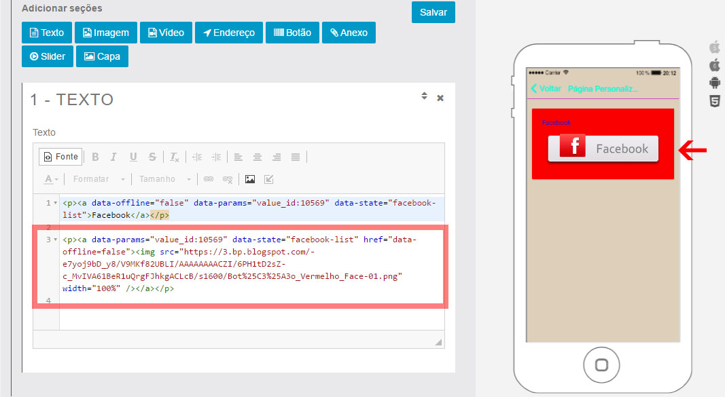Collapse code fold on line 1
The width and height of the screenshot is (725, 397).
(x=56, y=203)
